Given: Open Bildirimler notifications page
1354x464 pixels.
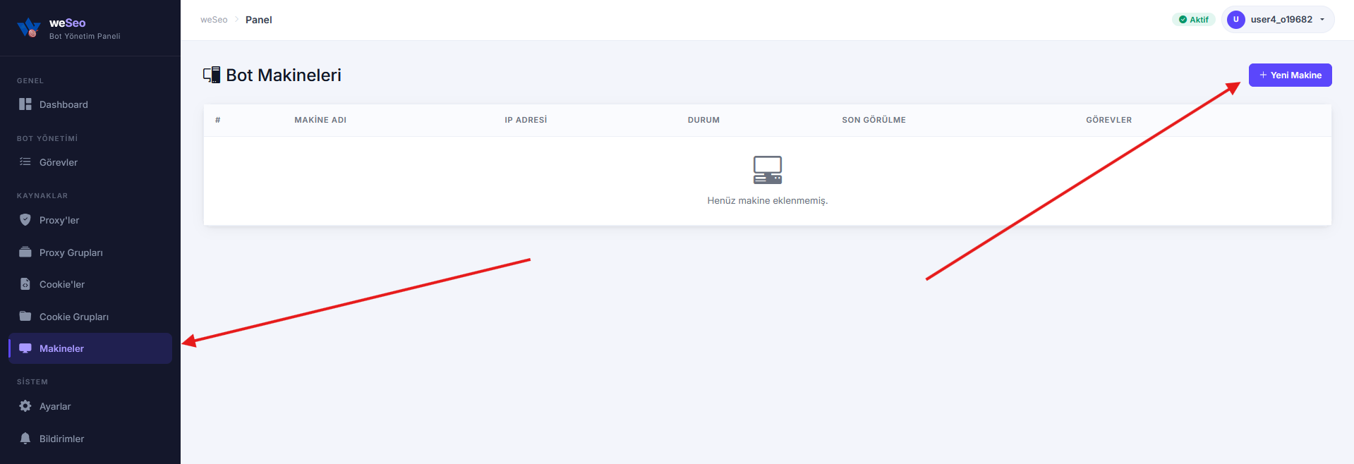Looking at the screenshot, I should click(x=90, y=439).
